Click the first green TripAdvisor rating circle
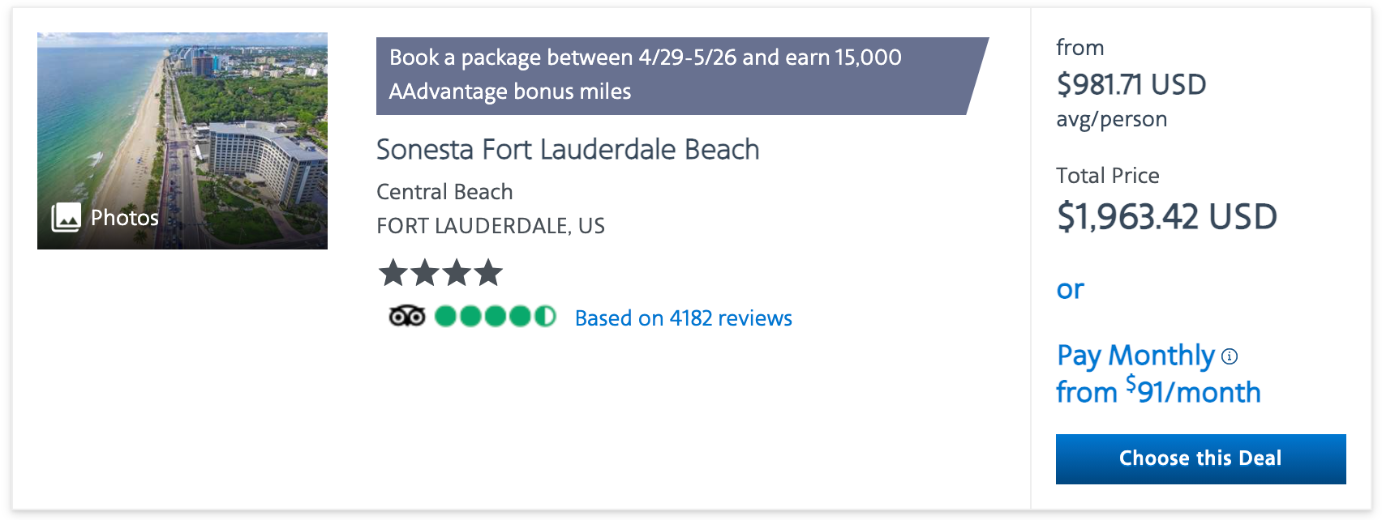 (445, 318)
